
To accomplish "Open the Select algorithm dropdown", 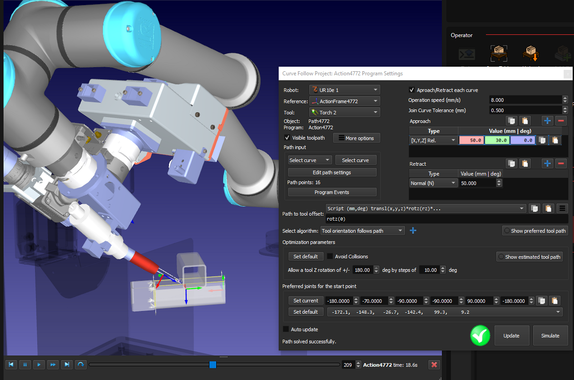I will (362, 231).
